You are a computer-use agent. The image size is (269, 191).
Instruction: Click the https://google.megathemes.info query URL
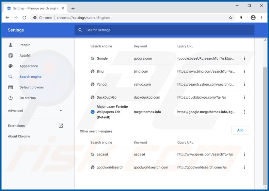[x=206, y=112]
